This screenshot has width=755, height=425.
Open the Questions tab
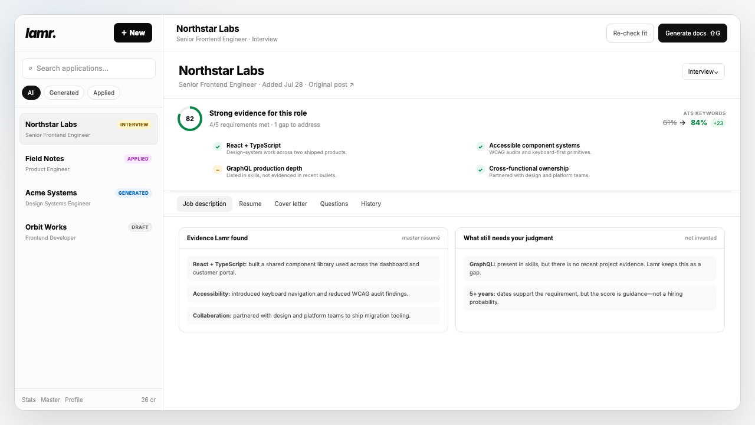tap(334, 204)
